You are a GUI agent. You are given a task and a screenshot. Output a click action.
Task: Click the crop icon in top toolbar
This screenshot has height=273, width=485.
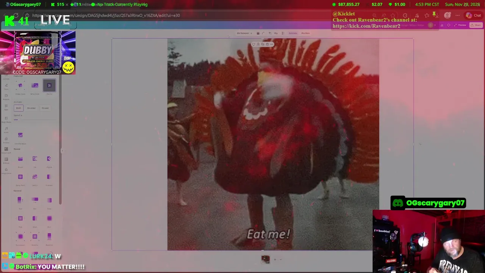click(270, 33)
